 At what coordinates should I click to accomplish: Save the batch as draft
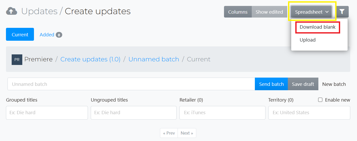coord(303,84)
